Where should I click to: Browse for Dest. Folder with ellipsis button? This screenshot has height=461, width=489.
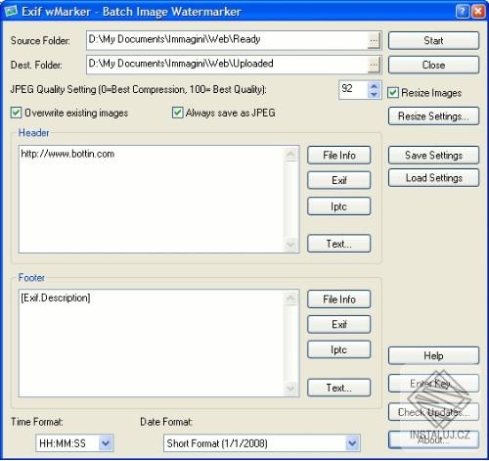pyautogui.click(x=374, y=65)
